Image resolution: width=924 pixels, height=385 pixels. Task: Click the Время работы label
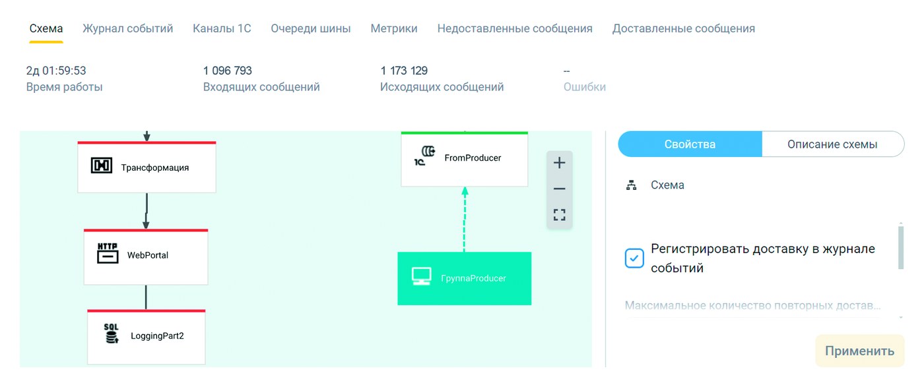tap(65, 87)
